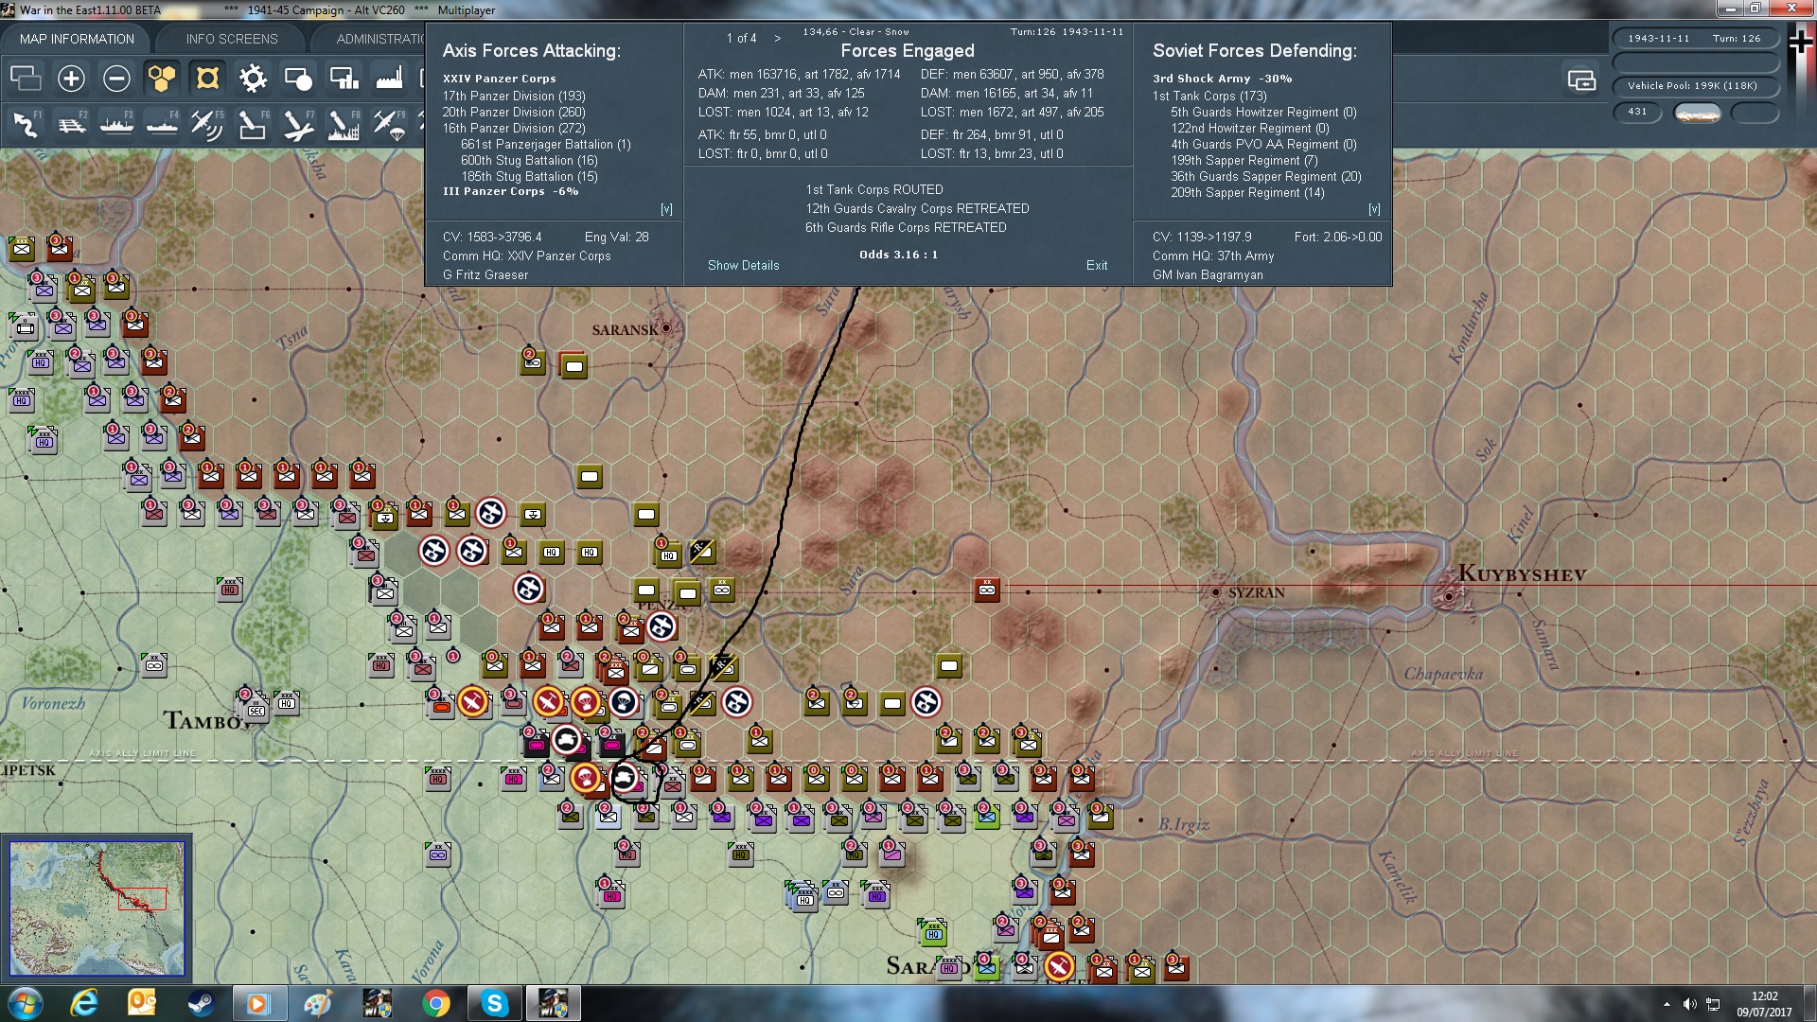
Task: Click the Saransk city marker
Action: (x=666, y=328)
